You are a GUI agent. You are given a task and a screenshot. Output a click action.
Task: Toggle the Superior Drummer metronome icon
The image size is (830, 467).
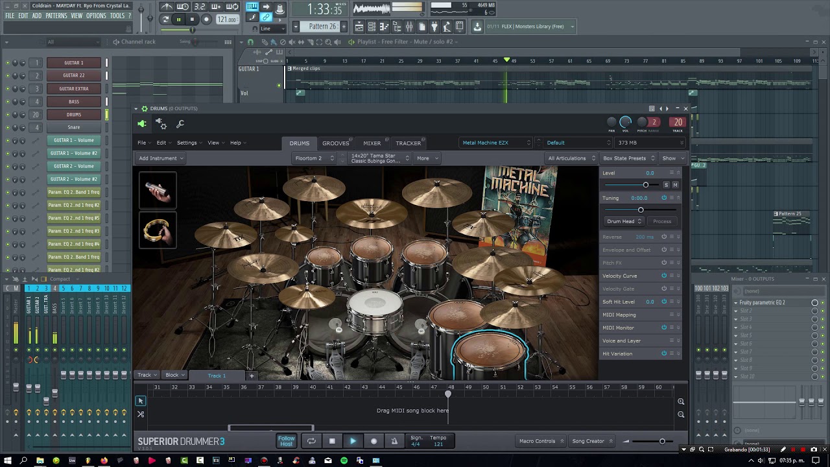394,441
